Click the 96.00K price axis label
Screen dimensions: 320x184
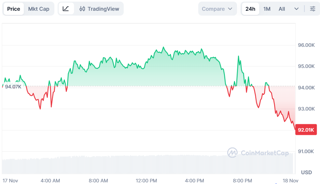tap(306, 45)
